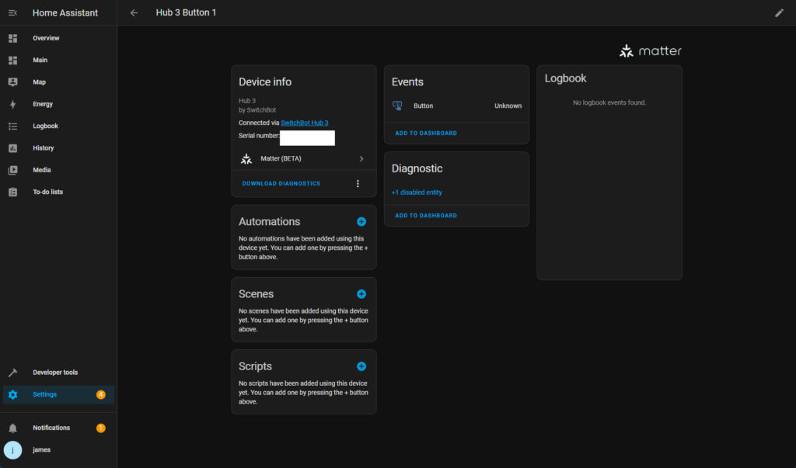The height and width of the screenshot is (468, 796).
Task: Open the Button event entity row
Action: pyautogui.click(x=456, y=106)
